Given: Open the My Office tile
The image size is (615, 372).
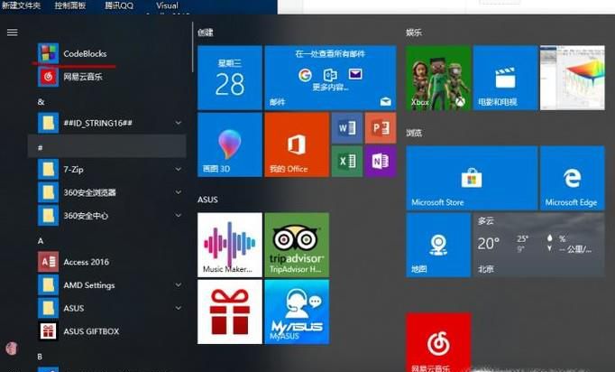Looking at the screenshot, I should coord(297,144).
